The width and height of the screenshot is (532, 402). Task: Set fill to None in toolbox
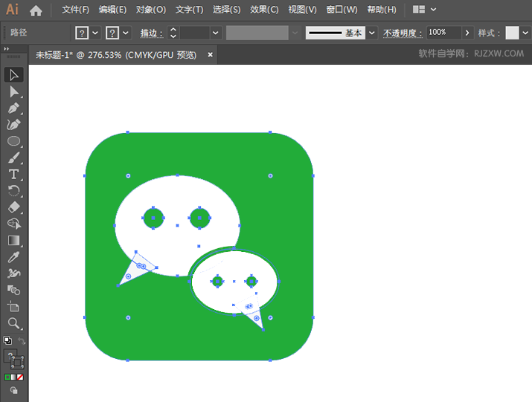(21, 377)
